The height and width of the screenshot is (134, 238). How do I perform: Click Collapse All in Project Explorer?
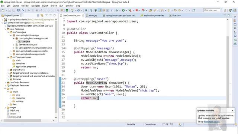38,15
